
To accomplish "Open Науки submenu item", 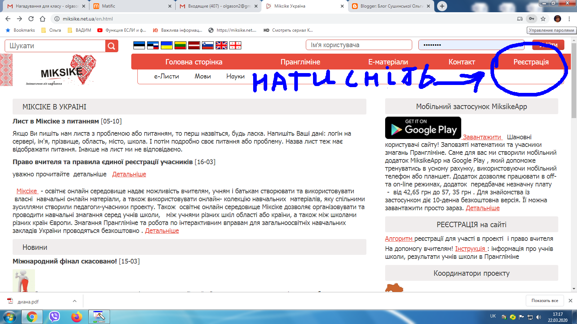I will click(x=235, y=76).
